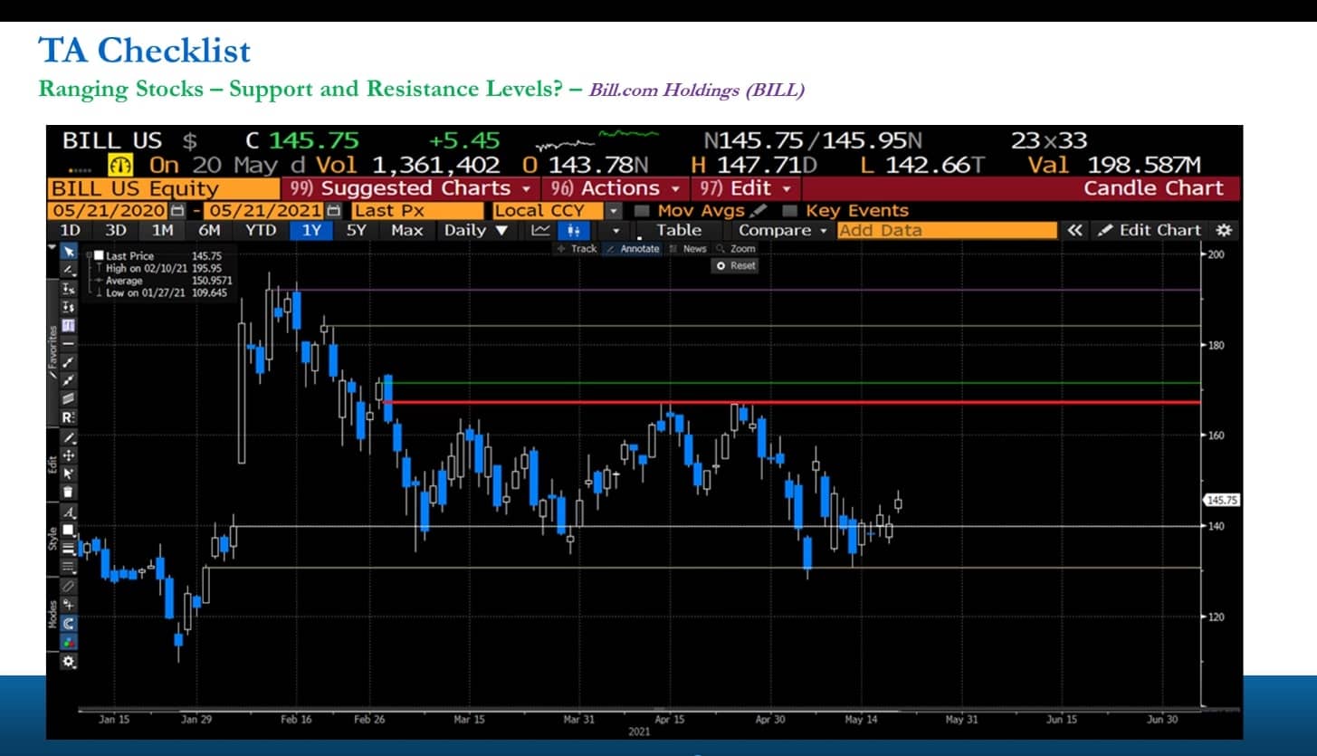The image size is (1317, 756).
Task: Toggle the Key Events checkbox
Action: point(789,210)
